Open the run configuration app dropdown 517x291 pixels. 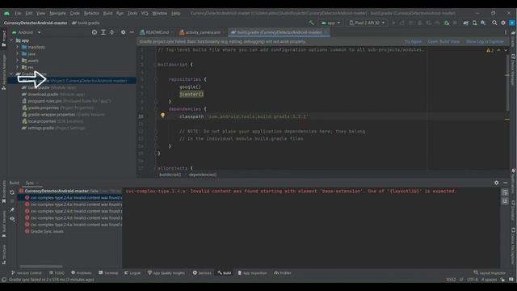point(330,23)
